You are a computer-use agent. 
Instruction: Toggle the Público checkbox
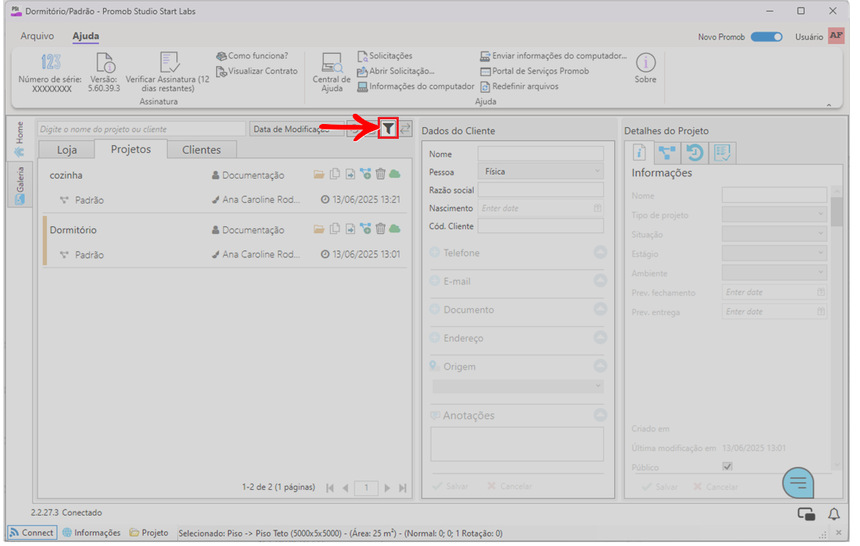(x=727, y=466)
